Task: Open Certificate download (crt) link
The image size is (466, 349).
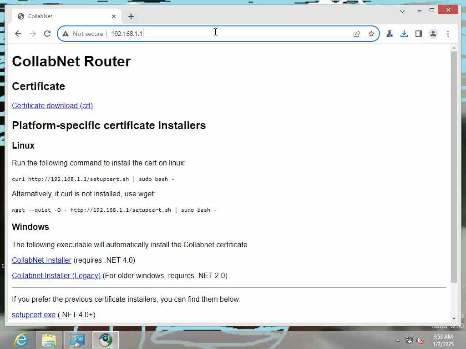Action: [x=52, y=105]
